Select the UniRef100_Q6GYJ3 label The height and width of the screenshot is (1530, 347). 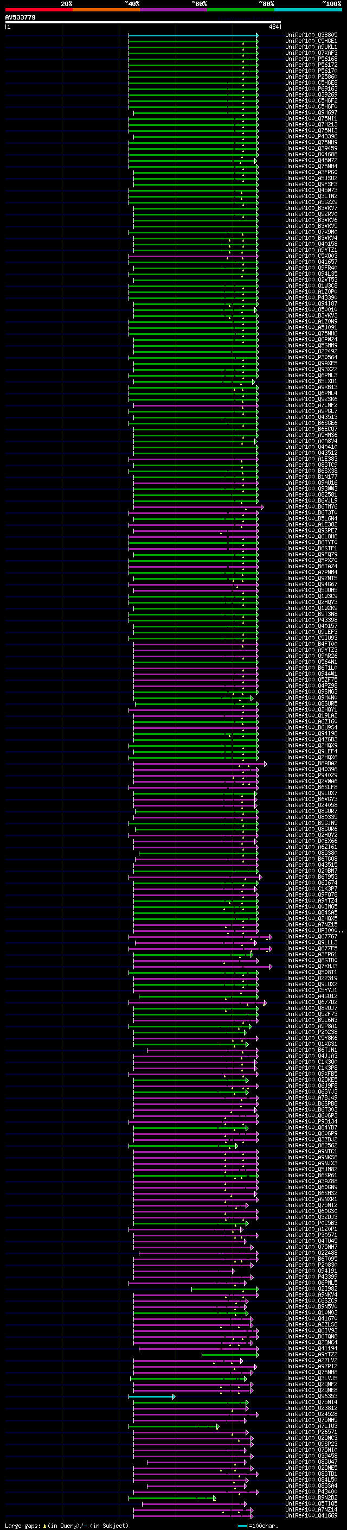(311, 1091)
